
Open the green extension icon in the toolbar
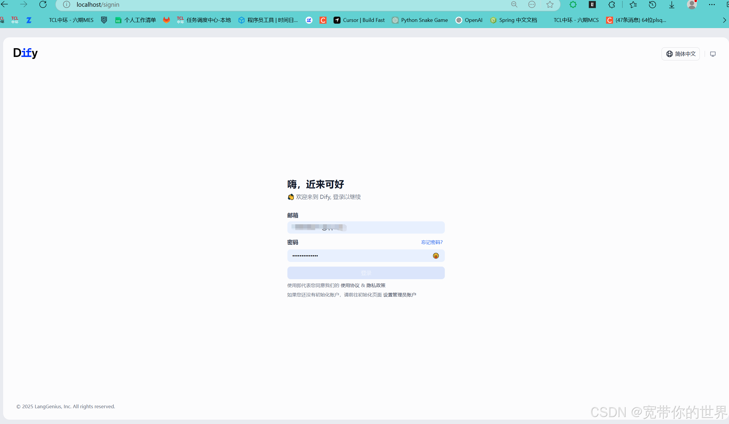[x=573, y=4]
